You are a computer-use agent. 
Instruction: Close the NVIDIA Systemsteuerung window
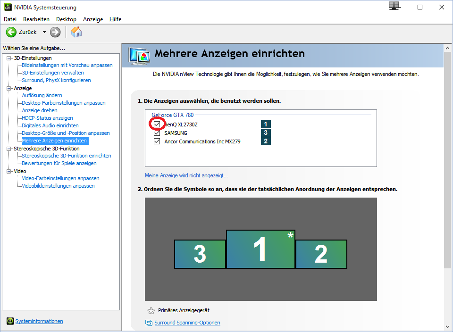click(x=442, y=7)
